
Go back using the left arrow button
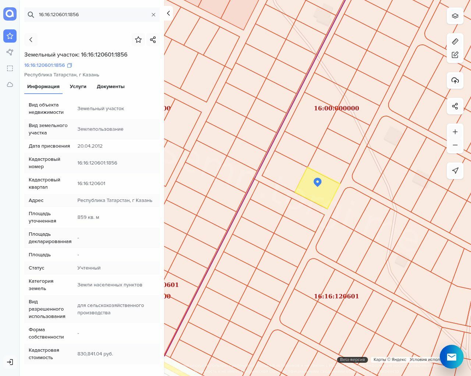(x=31, y=40)
